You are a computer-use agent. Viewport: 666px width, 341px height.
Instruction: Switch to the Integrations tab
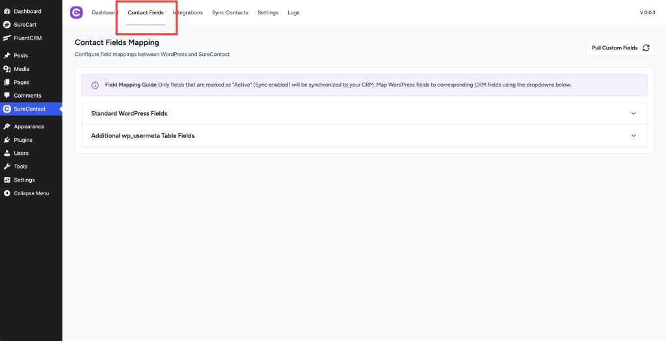188,13
